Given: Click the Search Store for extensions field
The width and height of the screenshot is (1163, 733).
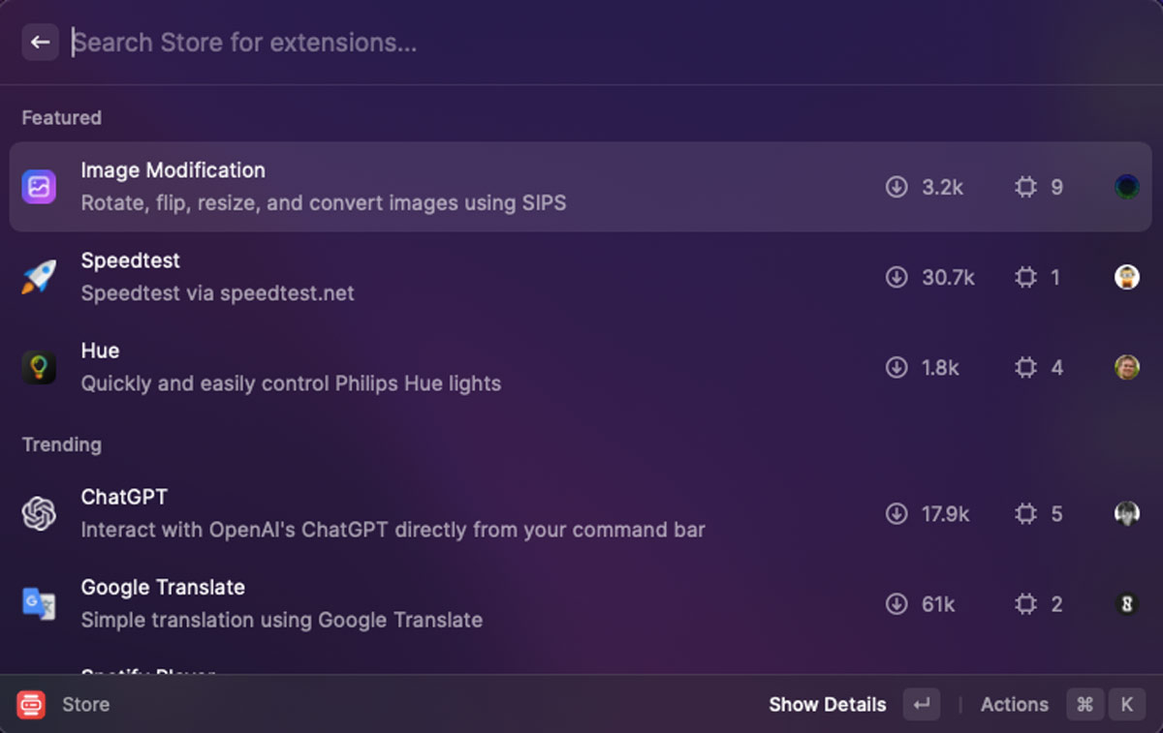Looking at the screenshot, I should pyautogui.click(x=291, y=42).
